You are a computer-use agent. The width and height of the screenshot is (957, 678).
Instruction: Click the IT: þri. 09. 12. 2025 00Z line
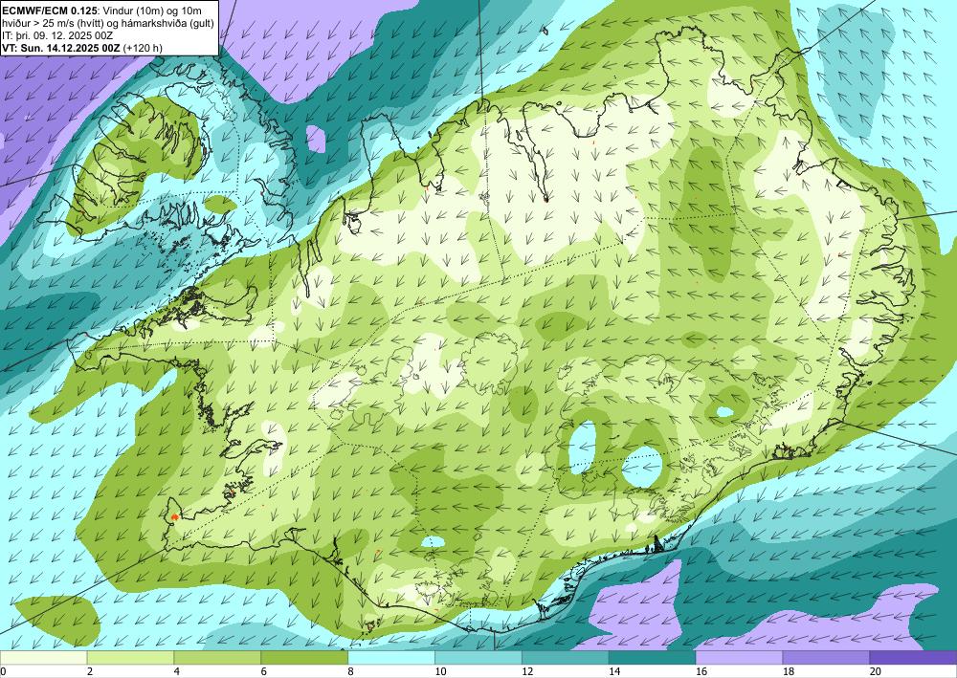(57, 35)
